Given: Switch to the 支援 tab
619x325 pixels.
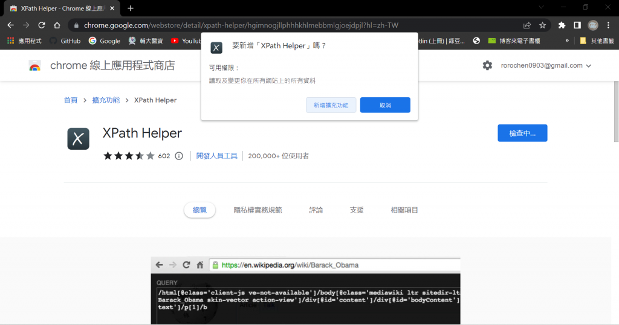Looking at the screenshot, I should [x=357, y=210].
